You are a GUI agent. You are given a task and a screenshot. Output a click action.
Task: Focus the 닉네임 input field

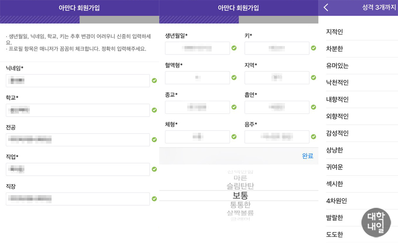(x=78, y=80)
